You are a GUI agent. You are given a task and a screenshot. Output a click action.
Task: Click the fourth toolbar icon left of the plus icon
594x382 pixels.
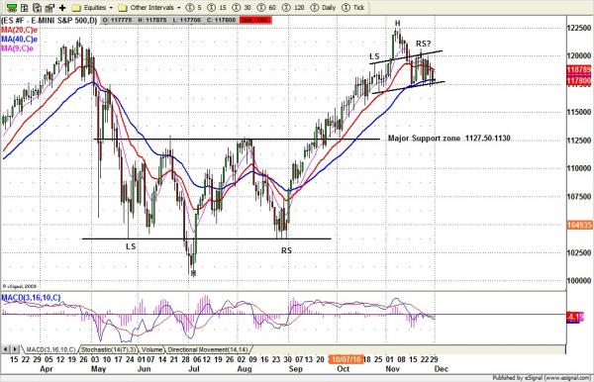point(49,8)
